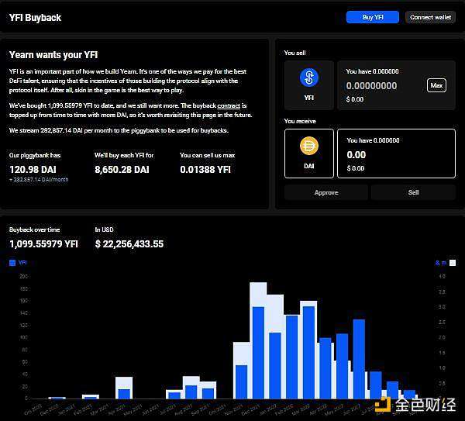
Task: Toggle the white $ legend series
Action: [446, 263]
